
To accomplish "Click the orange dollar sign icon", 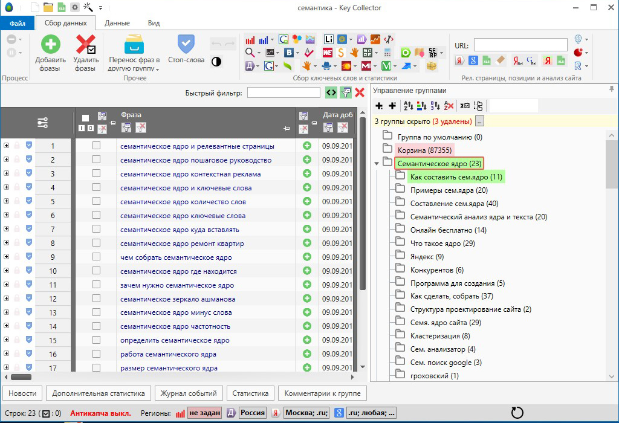I will (x=341, y=53).
